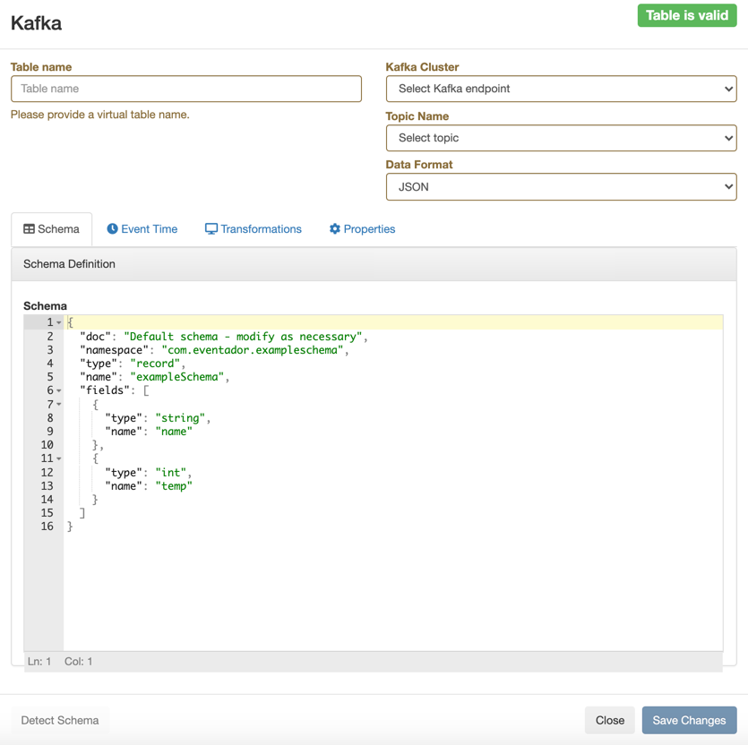Click the "temp" name value
Viewport: 748px width, 745px height.
(174, 486)
